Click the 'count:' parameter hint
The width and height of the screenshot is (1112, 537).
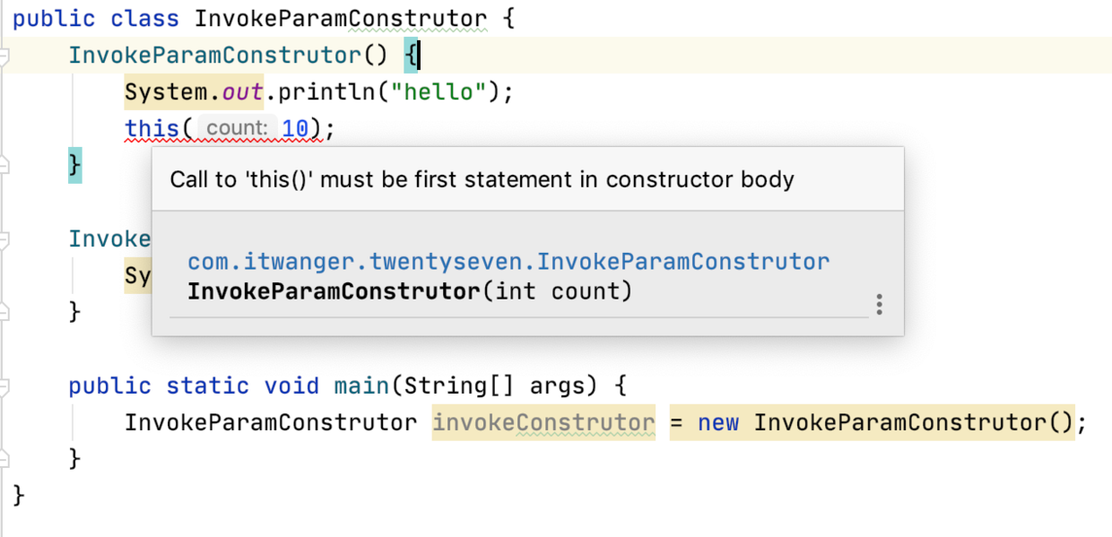point(236,129)
